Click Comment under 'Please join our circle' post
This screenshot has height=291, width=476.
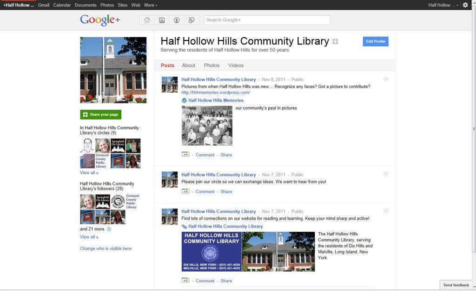[x=205, y=191]
